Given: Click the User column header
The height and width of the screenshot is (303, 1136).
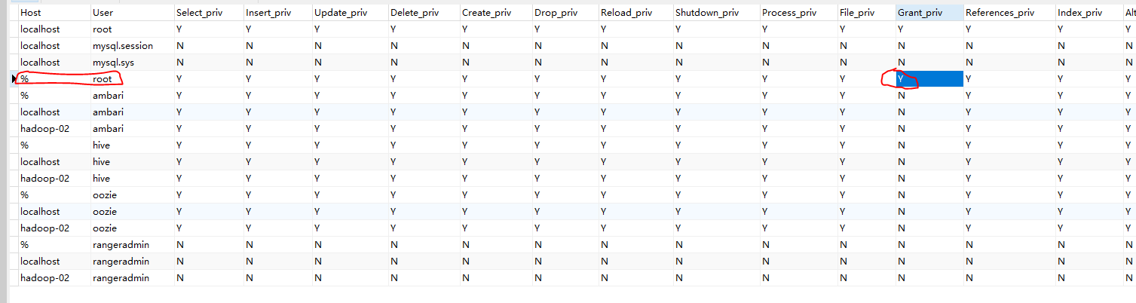Looking at the screenshot, I should click(x=131, y=13).
